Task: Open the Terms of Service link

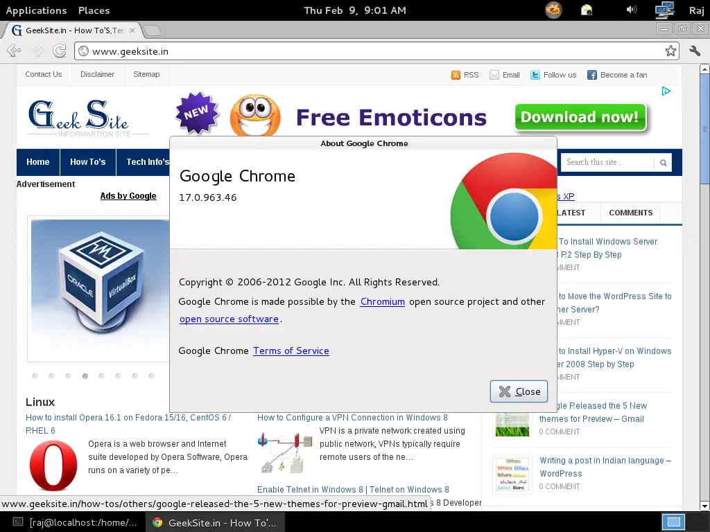Action: pyautogui.click(x=291, y=351)
